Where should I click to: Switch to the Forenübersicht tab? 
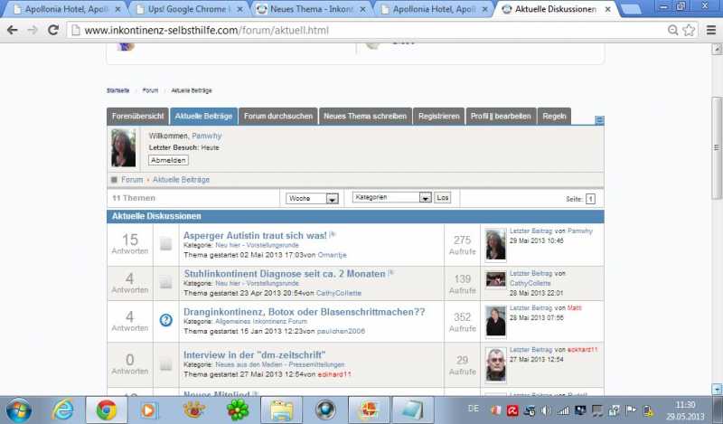137,117
